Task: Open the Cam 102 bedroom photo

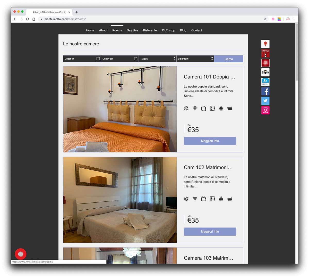Action: (120, 200)
